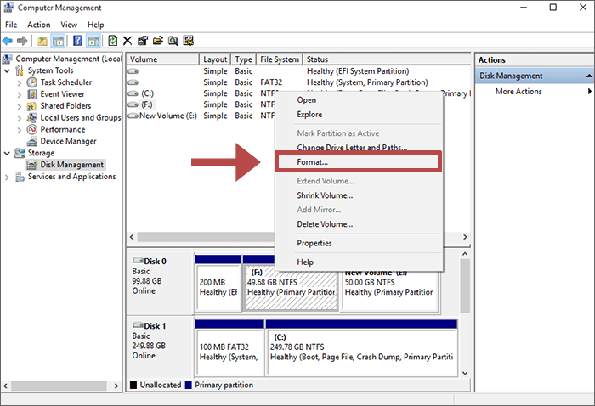This screenshot has width=595, height=406.
Task: Click the Storage node icon
Action: point(20,153)
